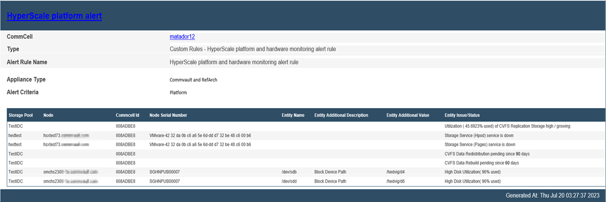Screen dimensions: 606x202
Task: Select the CVFS Data Redistribution pending status
Action: coord(487,154)
